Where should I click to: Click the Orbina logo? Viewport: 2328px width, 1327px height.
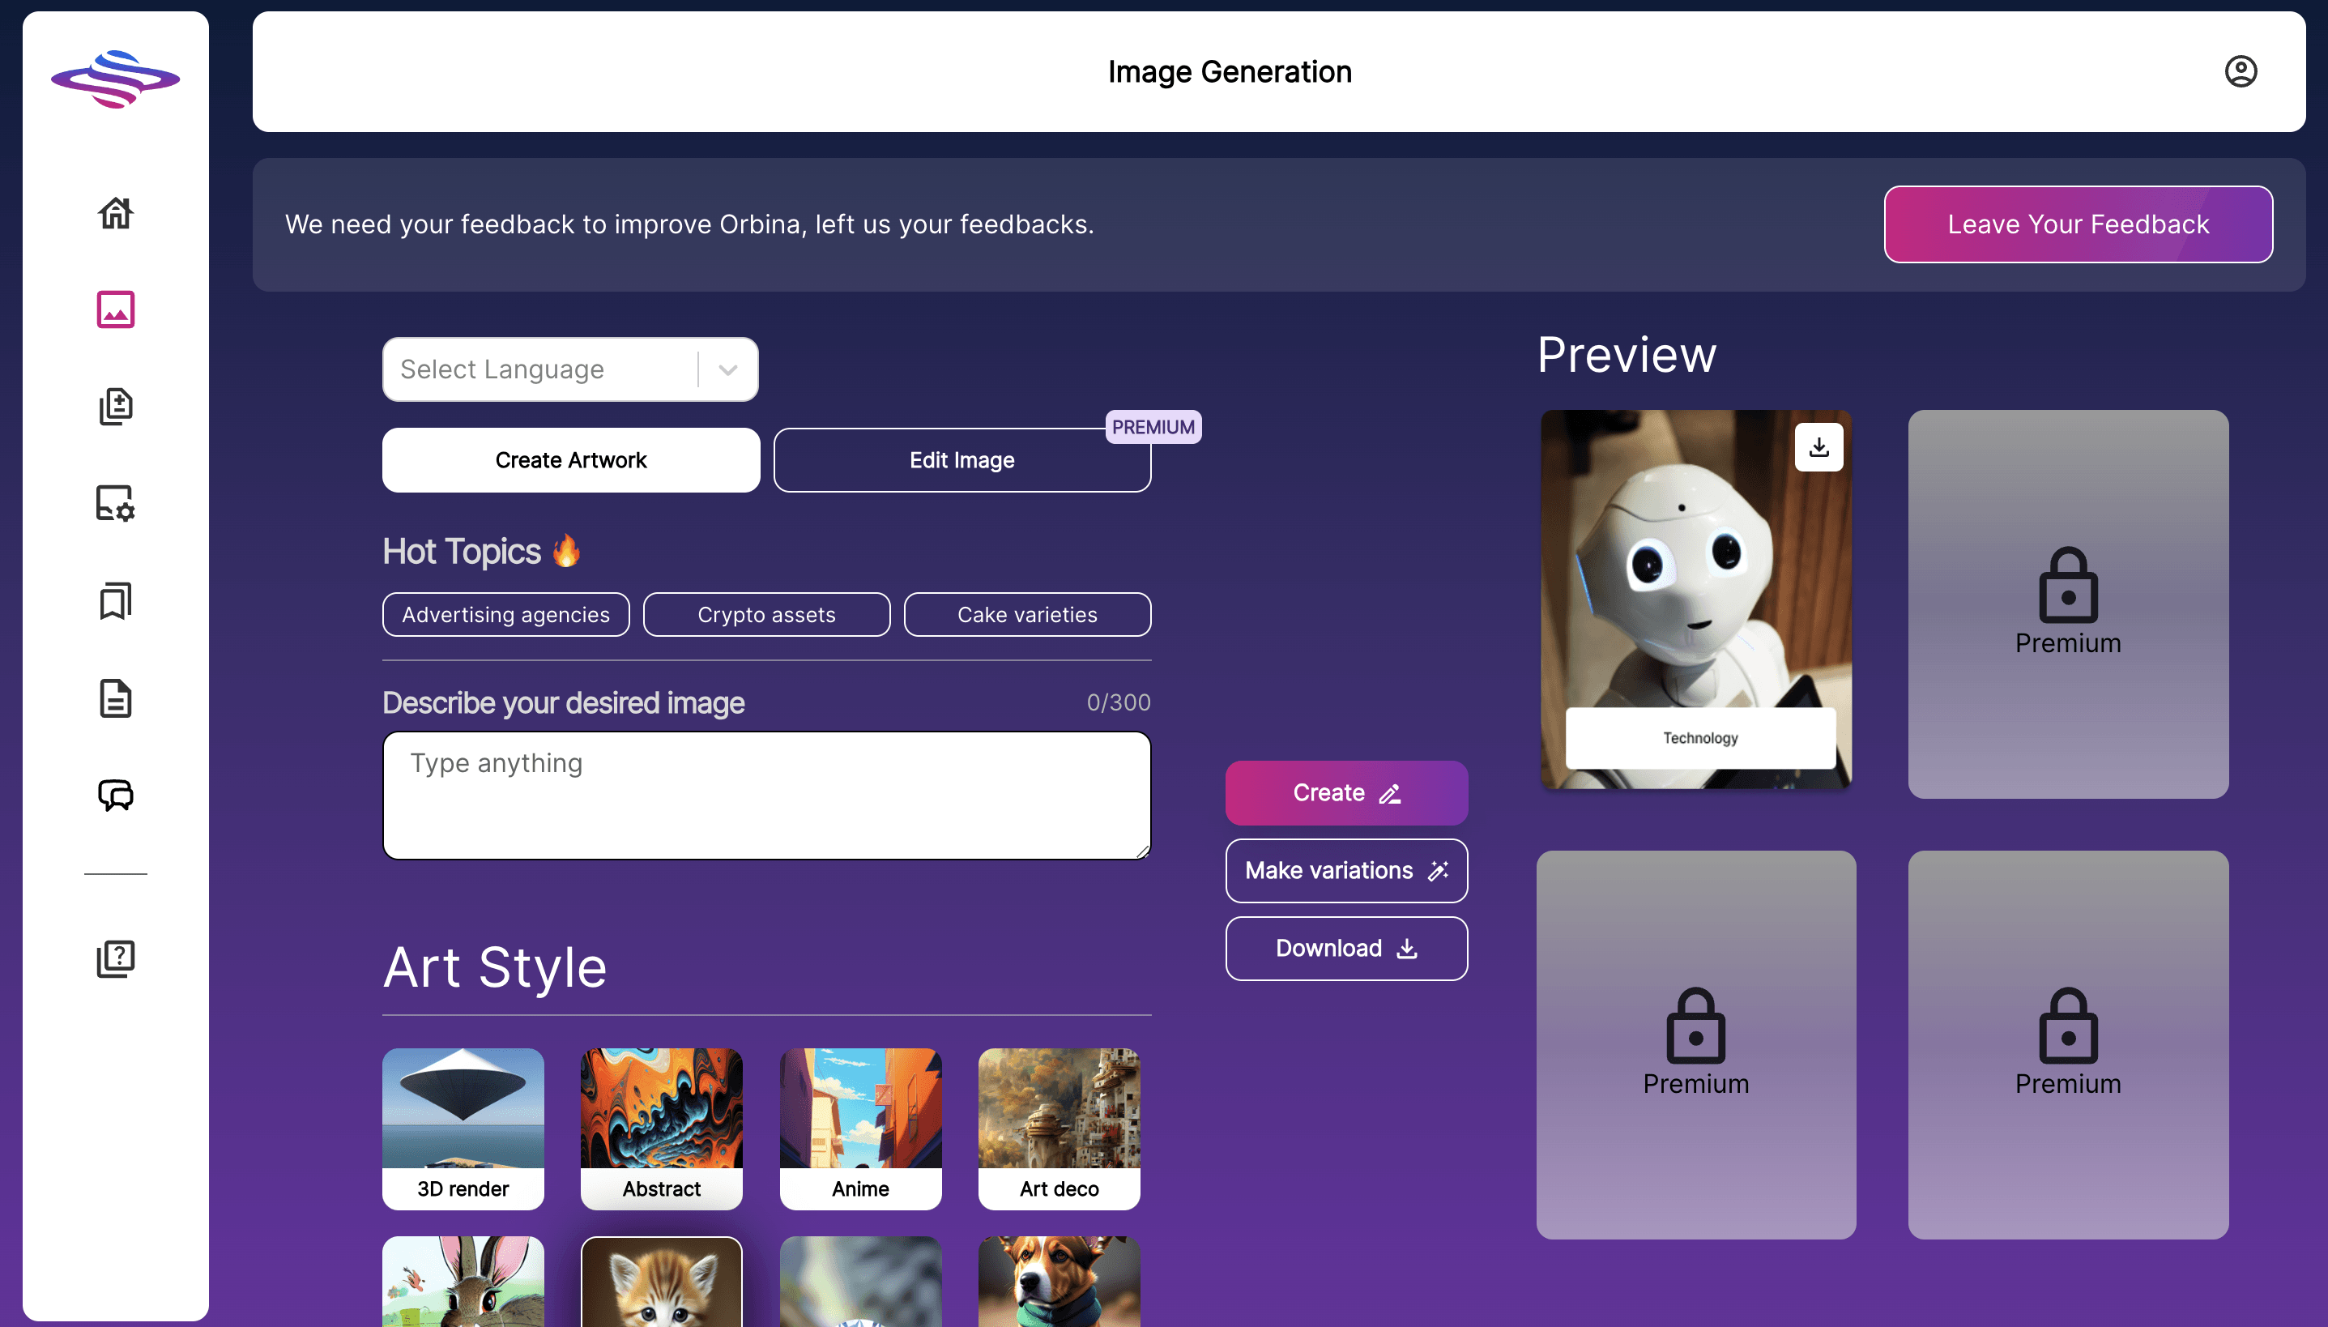[x=116, y=79]
